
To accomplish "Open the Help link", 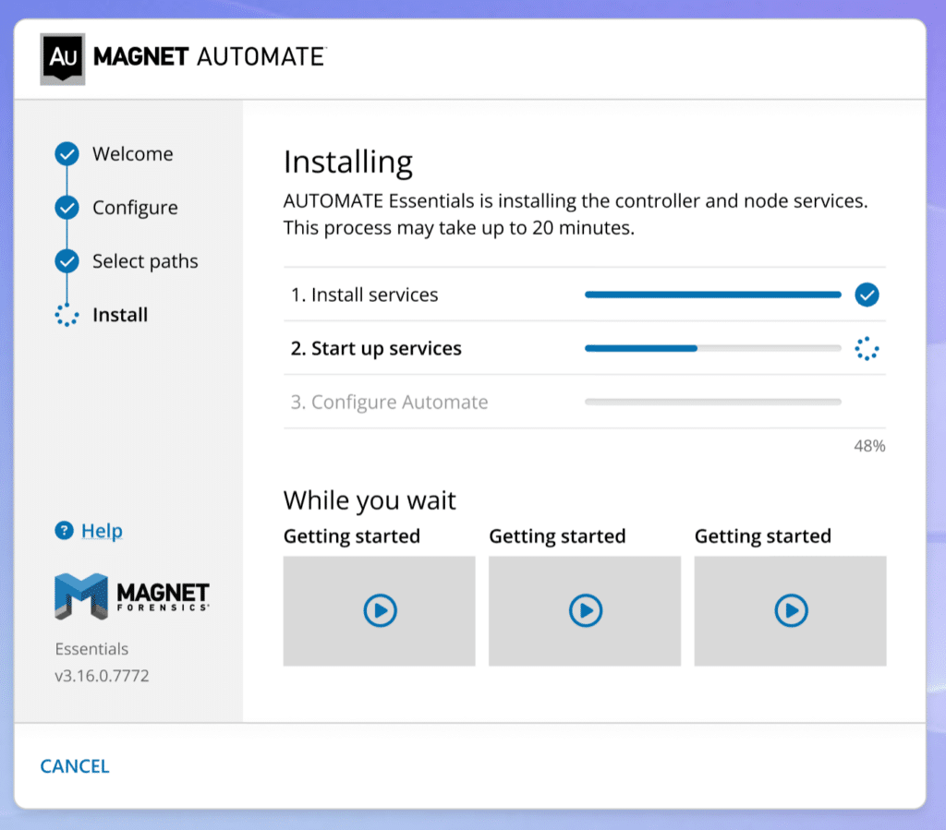I will (x=102, y=531).
